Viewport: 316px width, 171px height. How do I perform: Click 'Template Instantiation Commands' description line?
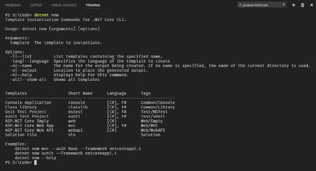(66, 20)
